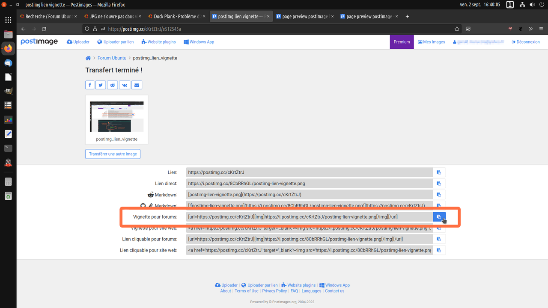The height and width of the screenshot is (308, 548).
Task: Open the terminal from the dock
Action: pos(8,148)
